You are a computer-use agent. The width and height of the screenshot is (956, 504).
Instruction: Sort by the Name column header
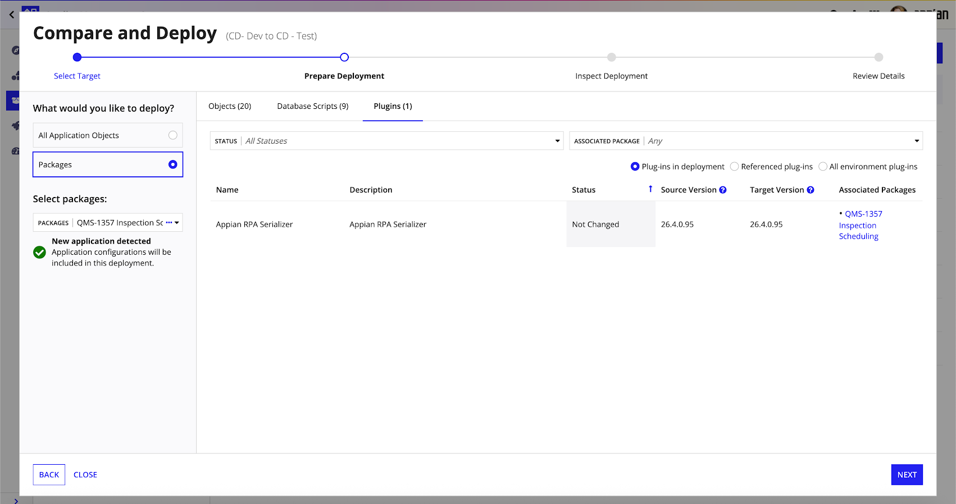[227, 190]
